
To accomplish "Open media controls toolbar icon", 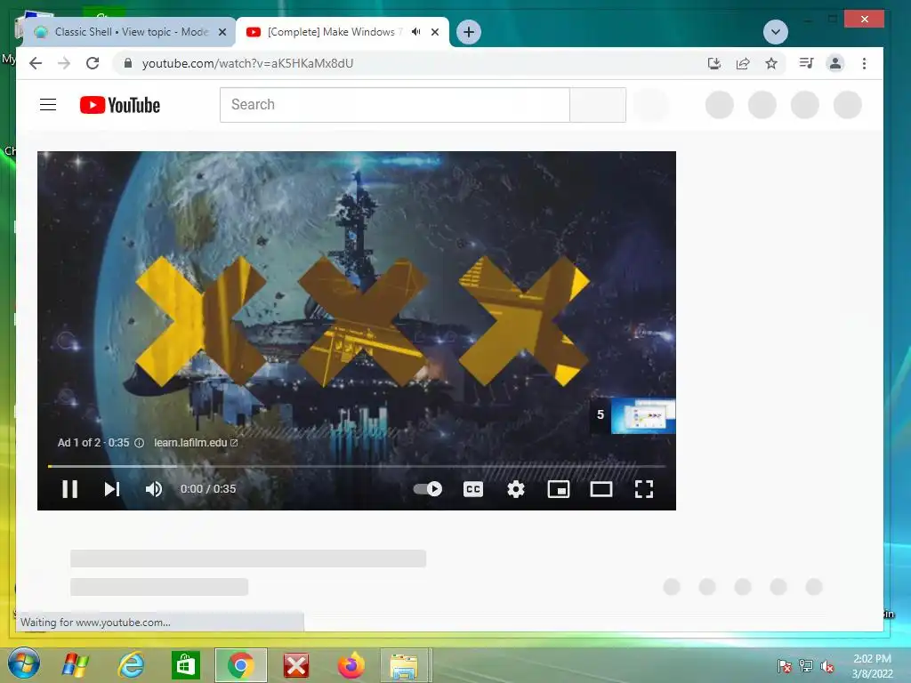I will (806, 63).
